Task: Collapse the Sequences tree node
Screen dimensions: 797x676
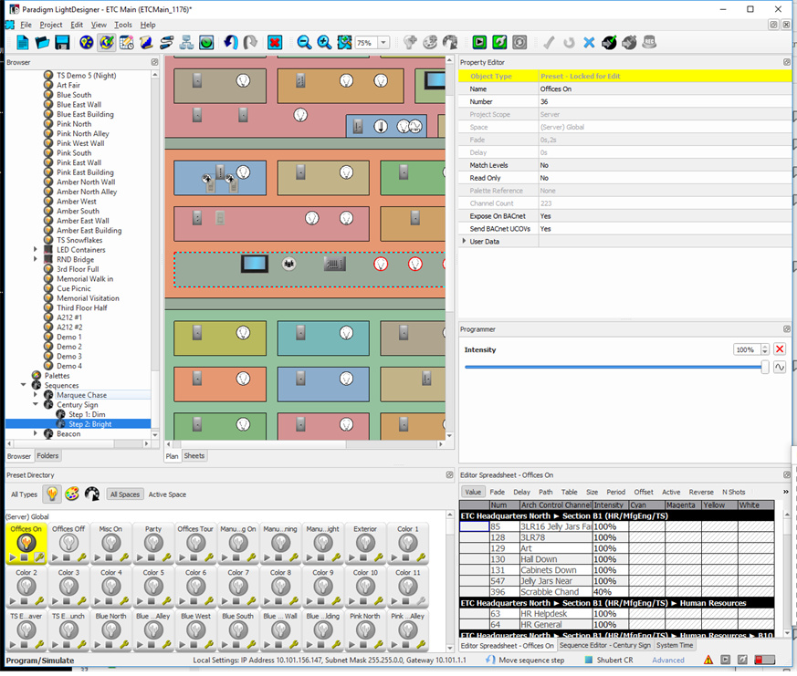Action: [x=24, y=385]
